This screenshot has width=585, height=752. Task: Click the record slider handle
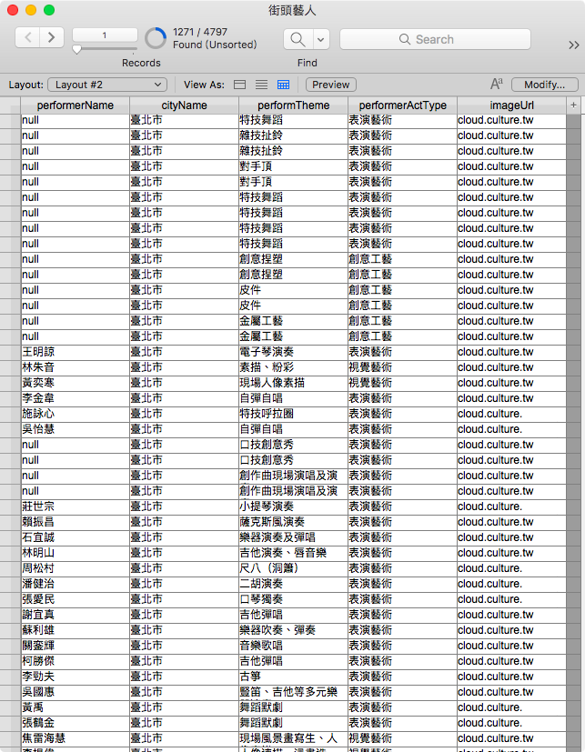[76, 49]
